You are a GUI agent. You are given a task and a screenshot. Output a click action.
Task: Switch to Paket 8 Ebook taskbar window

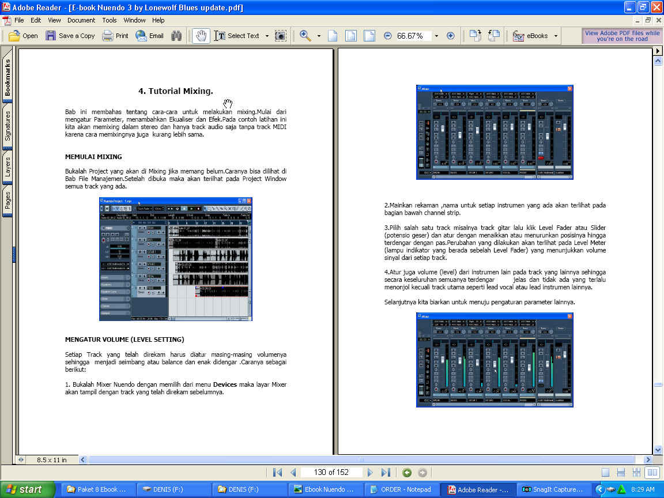coord(98,489)
